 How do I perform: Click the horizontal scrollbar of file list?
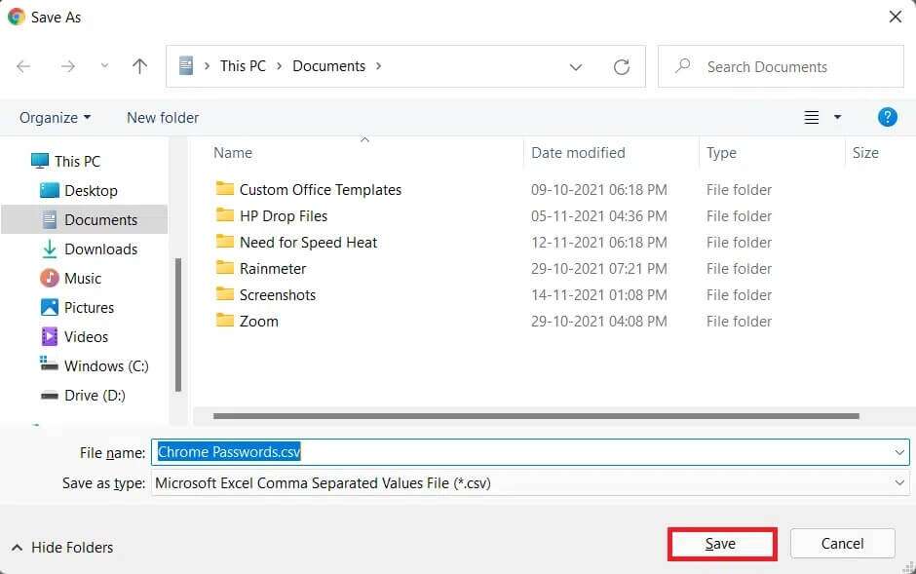536,416
